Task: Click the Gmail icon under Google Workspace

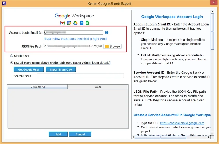Action: click(x=62, y=23)
